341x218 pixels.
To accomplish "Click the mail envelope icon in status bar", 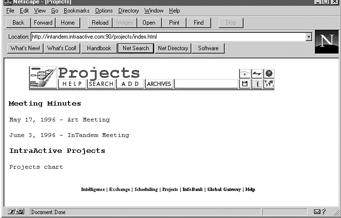I will point(317,212).
